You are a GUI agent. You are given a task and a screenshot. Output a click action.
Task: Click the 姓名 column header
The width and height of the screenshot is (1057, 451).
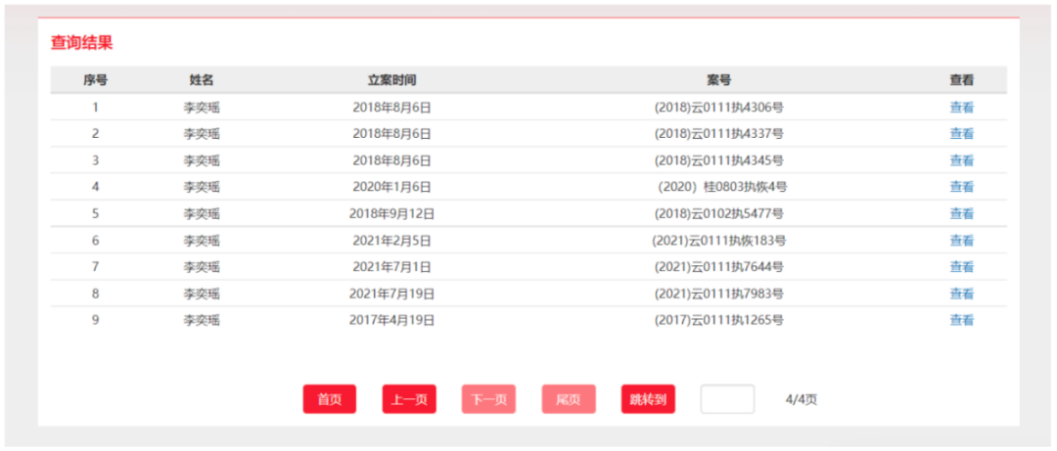click(202, 80)
